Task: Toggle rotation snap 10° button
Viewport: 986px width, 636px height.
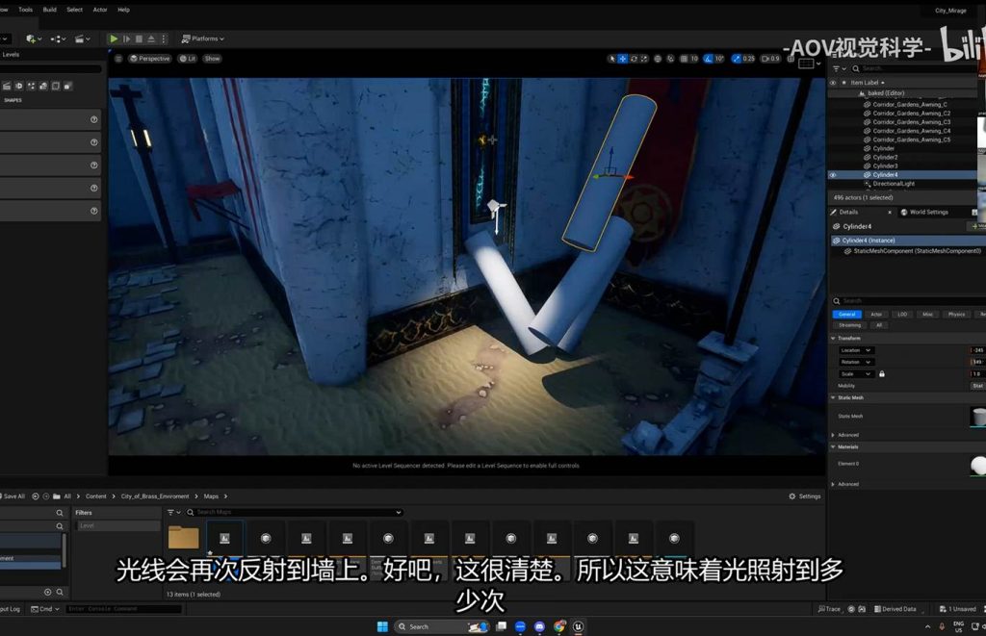Action: tap(714, 59)
